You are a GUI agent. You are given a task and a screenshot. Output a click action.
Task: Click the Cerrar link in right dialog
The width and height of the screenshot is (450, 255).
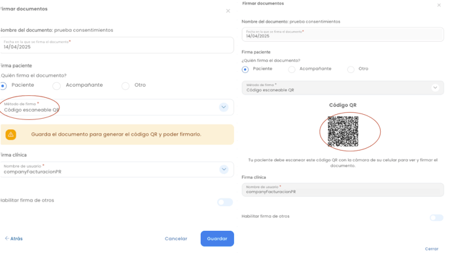(432, 249)
